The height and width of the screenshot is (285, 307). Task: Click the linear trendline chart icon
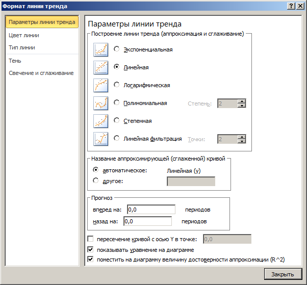tap(100, 67)
